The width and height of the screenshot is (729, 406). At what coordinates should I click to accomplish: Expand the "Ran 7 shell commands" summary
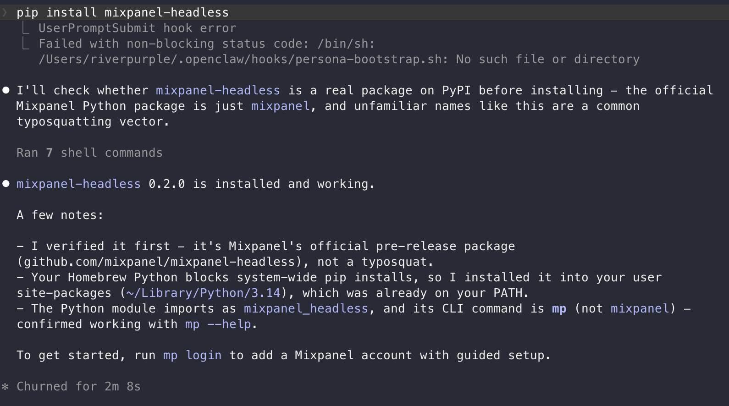[89, 153]
